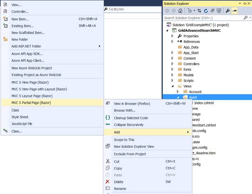The height and width of the screenshot is (194, 252).
Task: Open the Pending Changes Filter dropdown arrow
Action: [194, 11]
